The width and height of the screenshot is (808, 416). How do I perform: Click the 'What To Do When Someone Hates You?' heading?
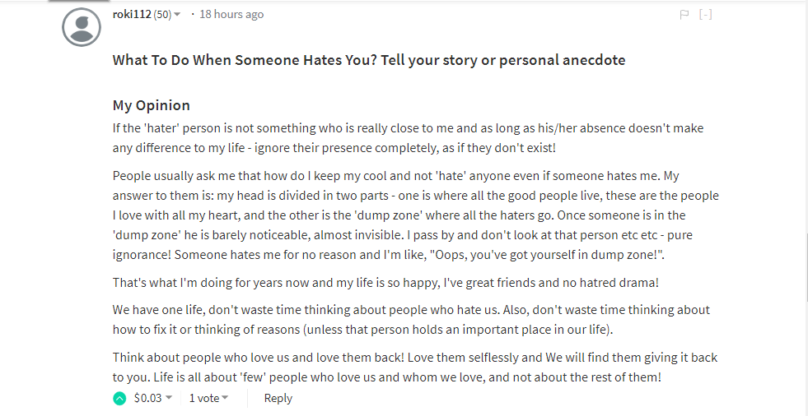[x=368, y=60]
